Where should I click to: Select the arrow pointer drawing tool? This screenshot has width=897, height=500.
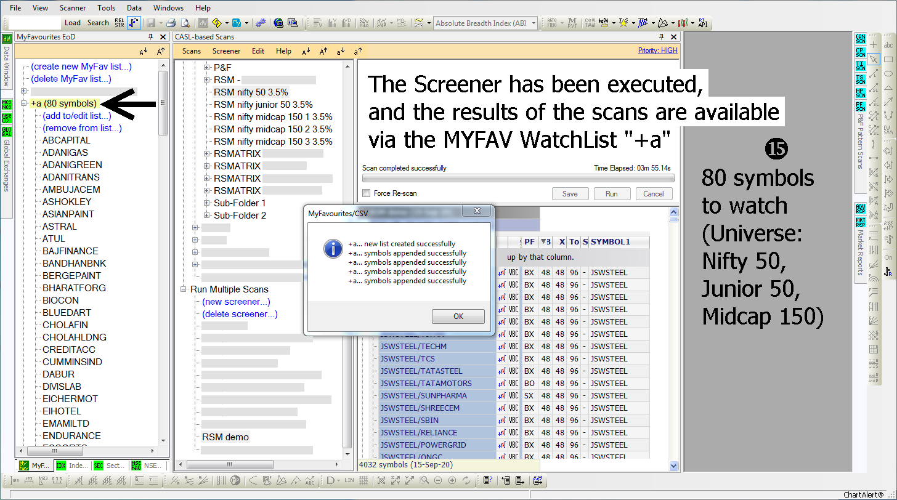[x=874, y=59]
